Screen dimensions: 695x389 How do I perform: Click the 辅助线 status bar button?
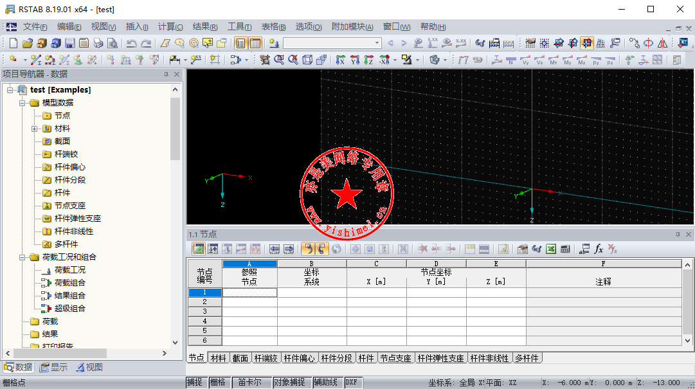pos(326,382)
